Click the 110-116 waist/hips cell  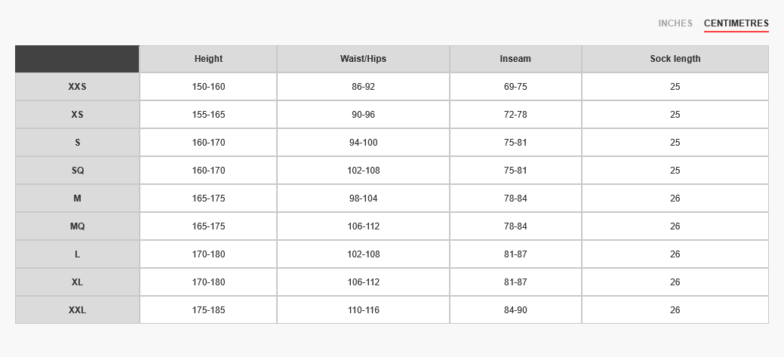[x=363, y=310]
